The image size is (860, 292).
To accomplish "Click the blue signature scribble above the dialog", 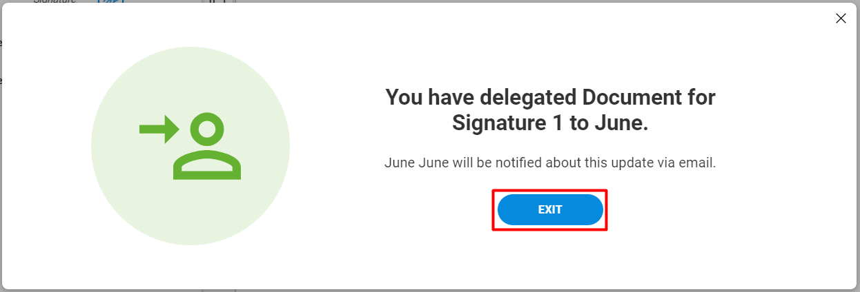I will [x=109, y=2].
